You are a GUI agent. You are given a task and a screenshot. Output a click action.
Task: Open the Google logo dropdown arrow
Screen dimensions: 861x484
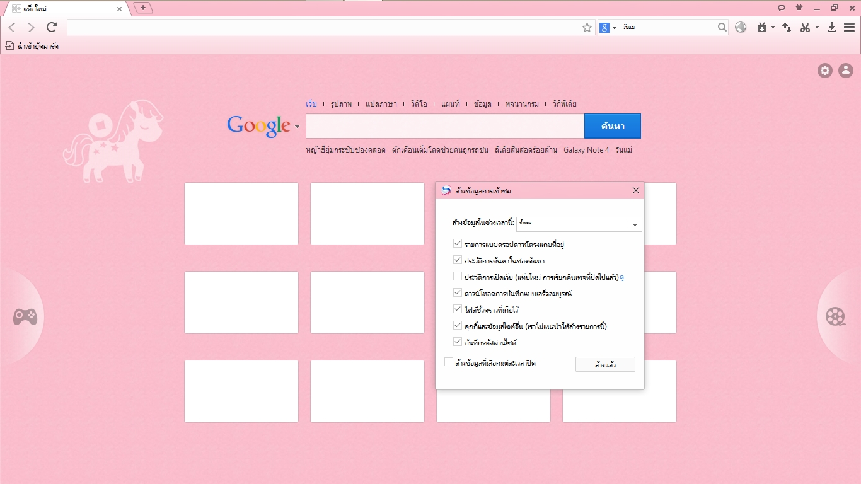[x=297, y=127]
